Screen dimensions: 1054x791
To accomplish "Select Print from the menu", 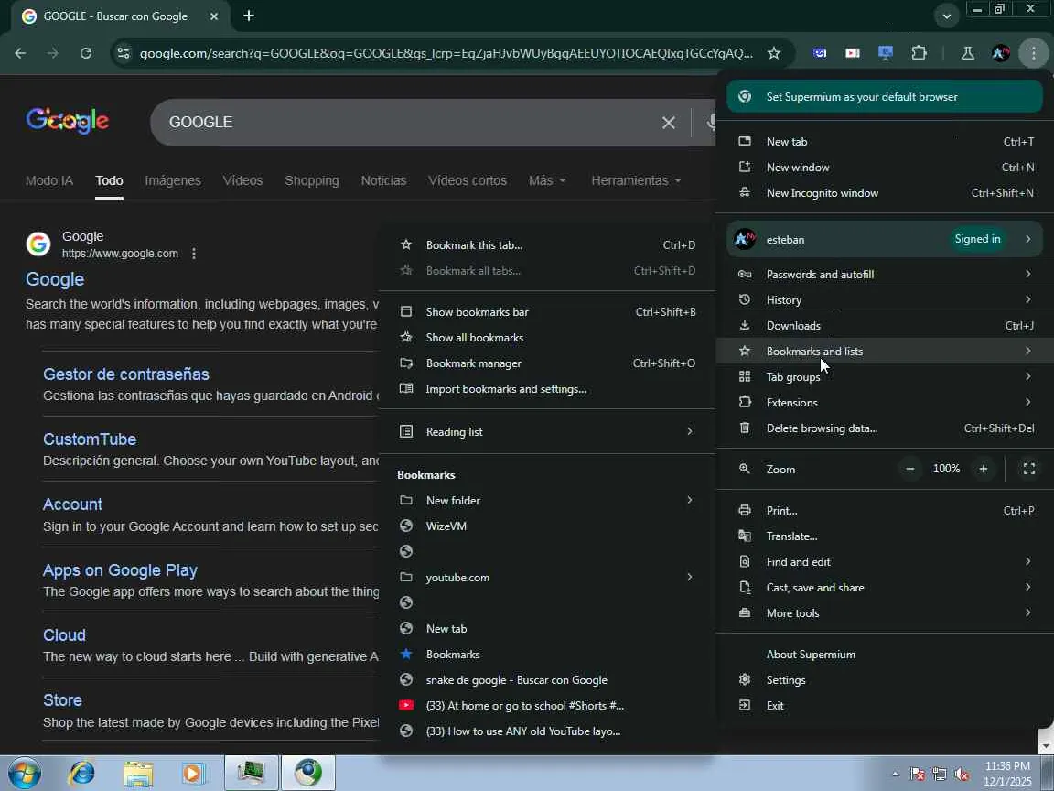I will pyautogui.click(x=886, y=511).
